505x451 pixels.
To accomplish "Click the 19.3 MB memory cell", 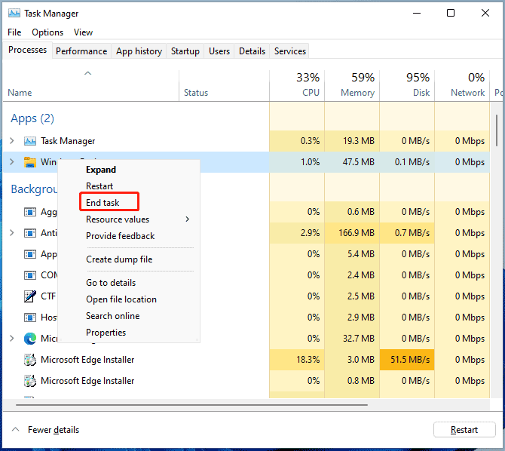I will (352, 141).
